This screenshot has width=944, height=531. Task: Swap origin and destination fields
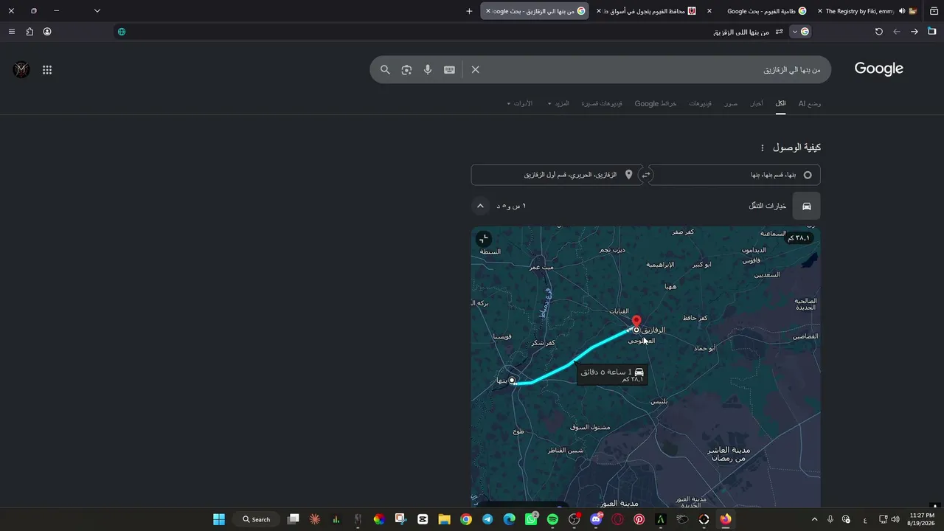click(646, 175)
